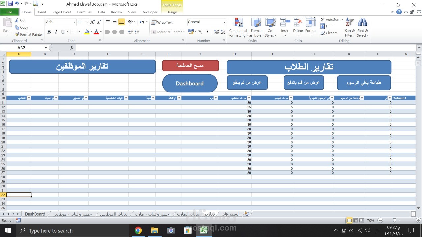Open the Fill Color dropdown arrow

click(91, 32)
